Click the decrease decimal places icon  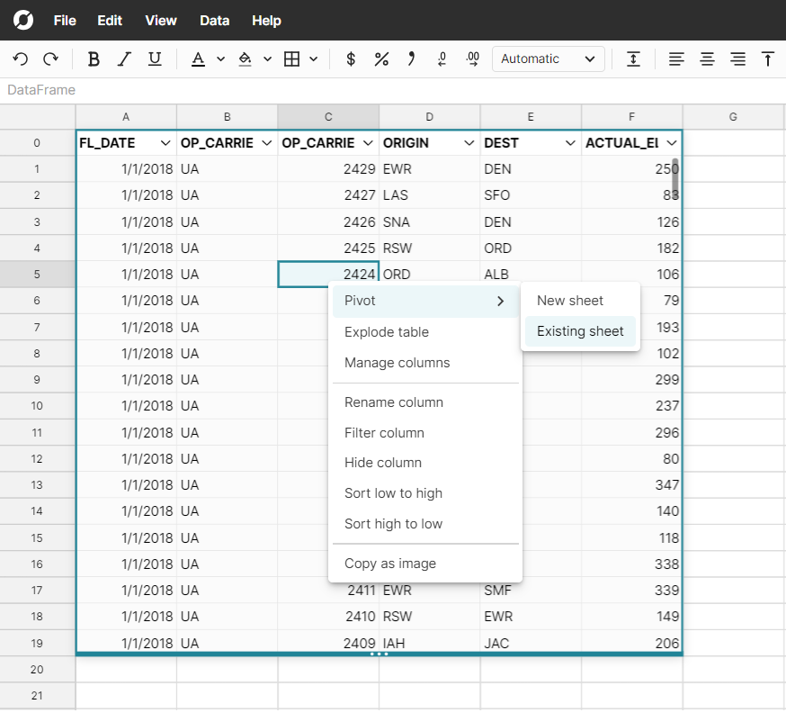coord(442,59)
